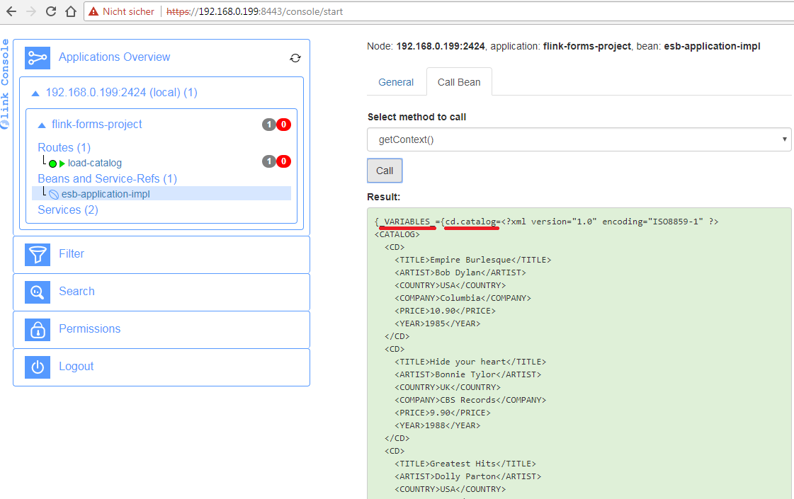Click the browser back arrow
This screenshot has width=794, height=499.
click(x=12, y=11)
